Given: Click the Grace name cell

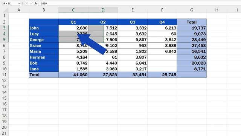Looking at the screenshot, I should [44, 45].
